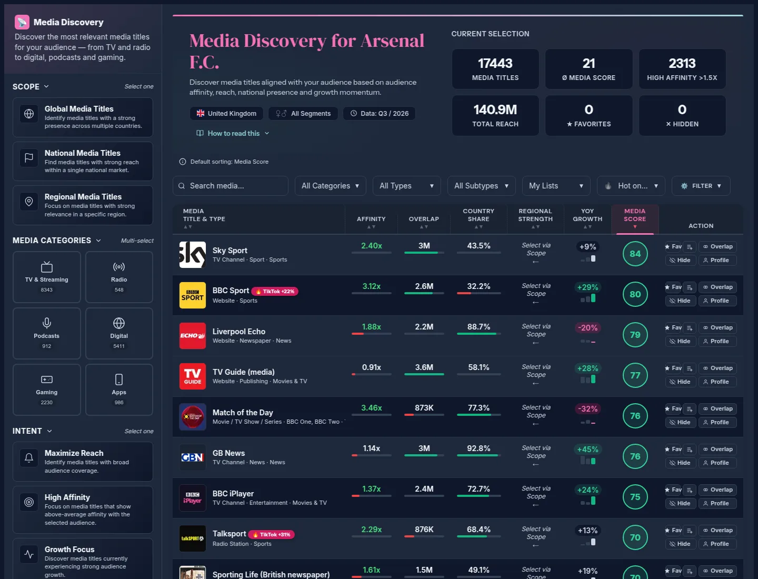Select the TV & Streaming category tile

(x=47, y=277)
